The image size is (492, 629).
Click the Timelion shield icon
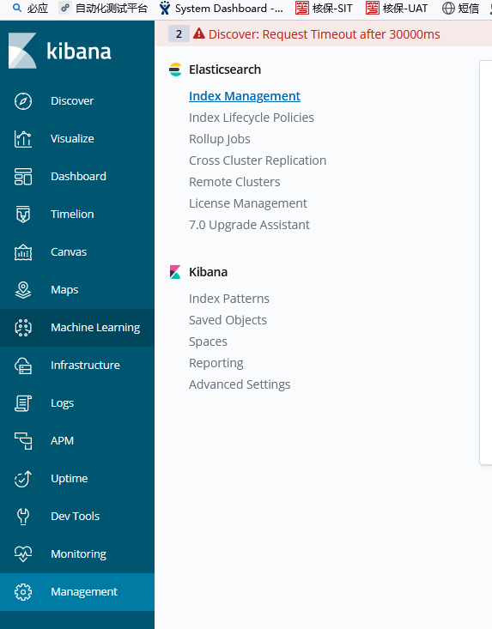coord(23,215)
